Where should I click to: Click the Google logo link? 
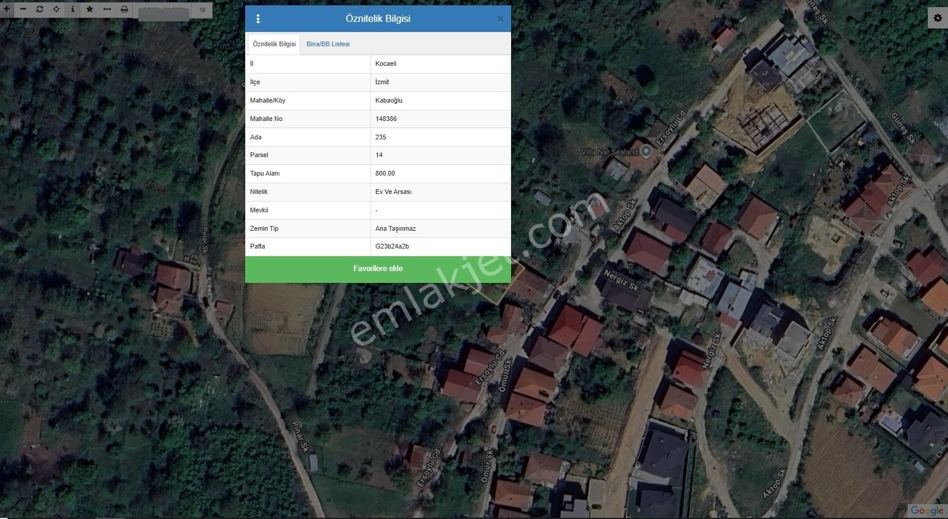coord(927,511)
